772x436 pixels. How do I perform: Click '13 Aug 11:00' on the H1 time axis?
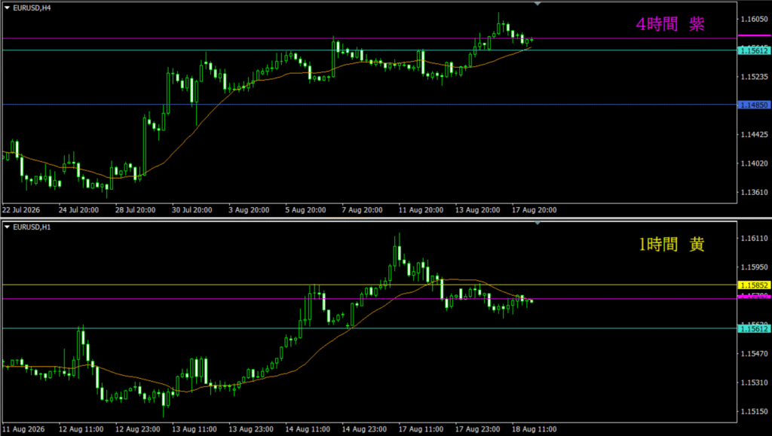(195, 429)
